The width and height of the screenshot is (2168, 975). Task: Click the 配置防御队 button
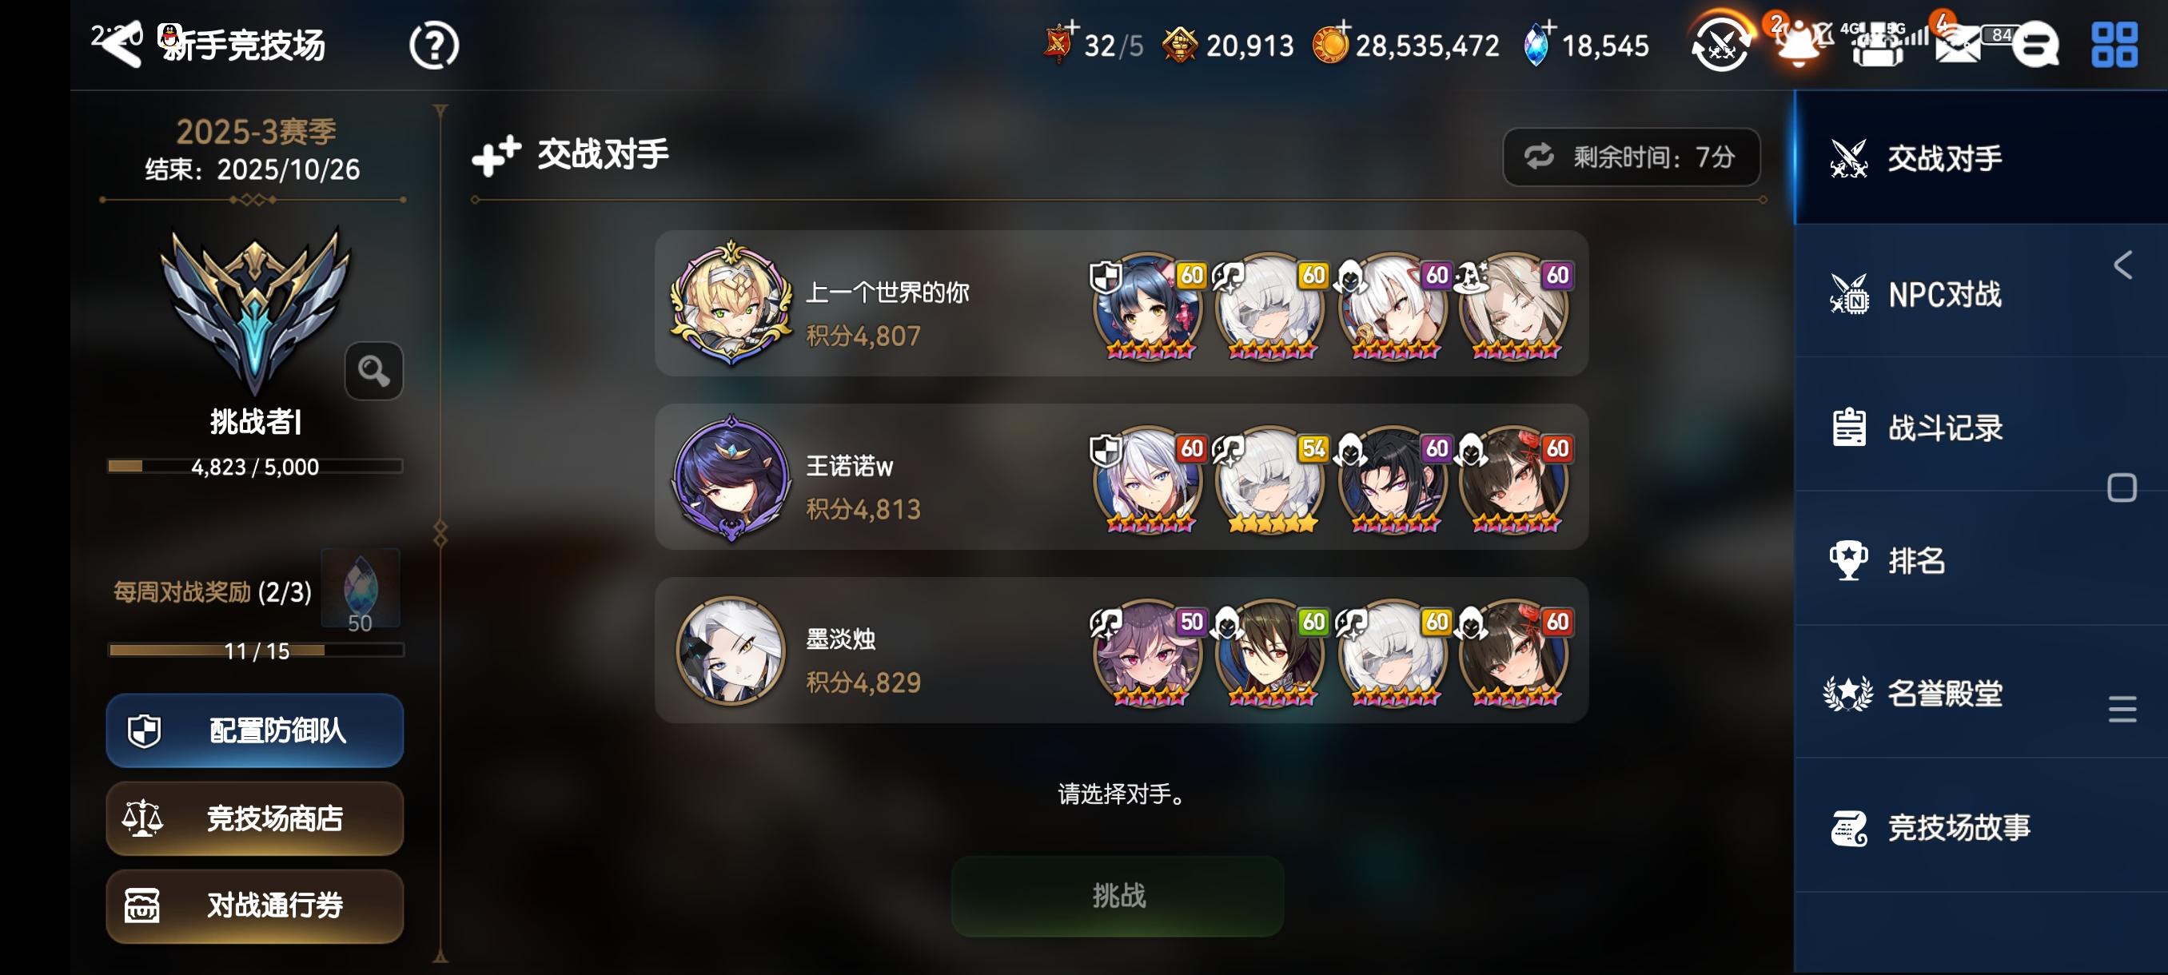pyautogui.click(x=254, y=730)
